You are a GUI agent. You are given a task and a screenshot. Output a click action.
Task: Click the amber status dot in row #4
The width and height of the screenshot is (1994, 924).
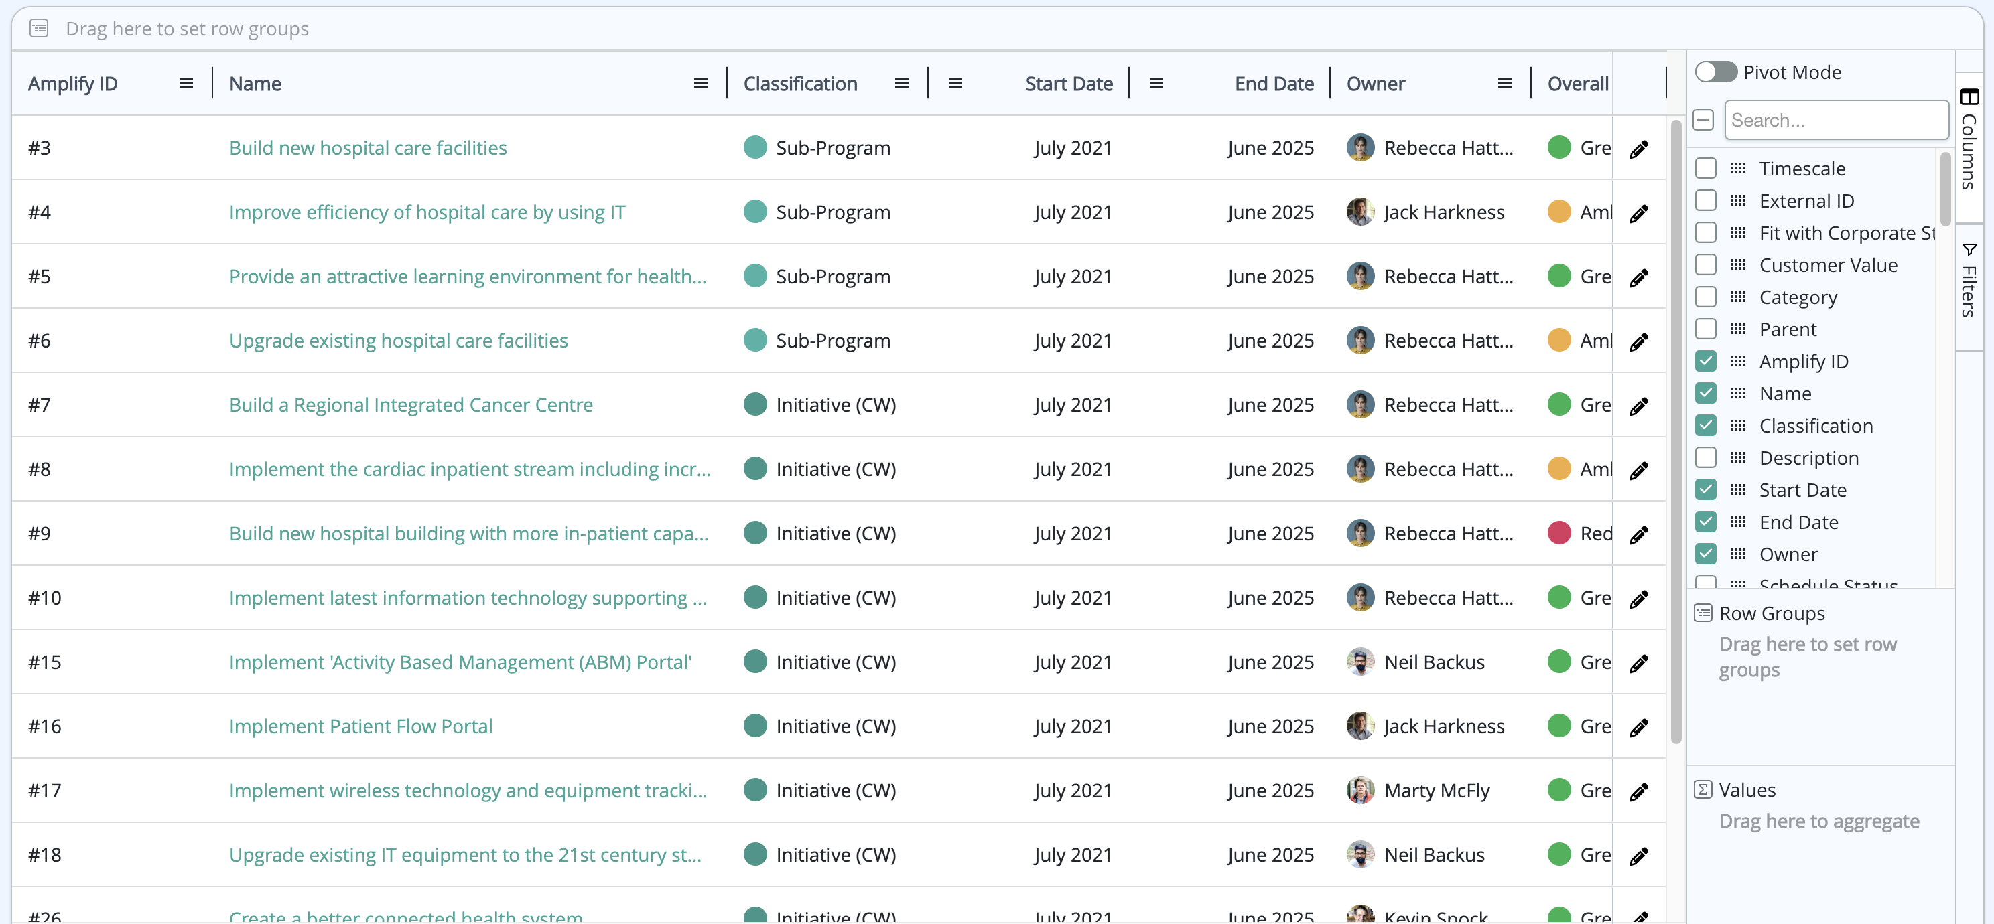pyautogui.click(x=1558, y=211)
